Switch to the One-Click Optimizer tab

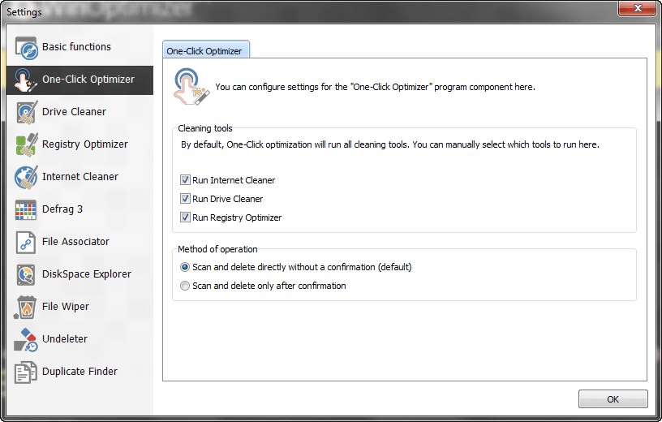[205, 50]
